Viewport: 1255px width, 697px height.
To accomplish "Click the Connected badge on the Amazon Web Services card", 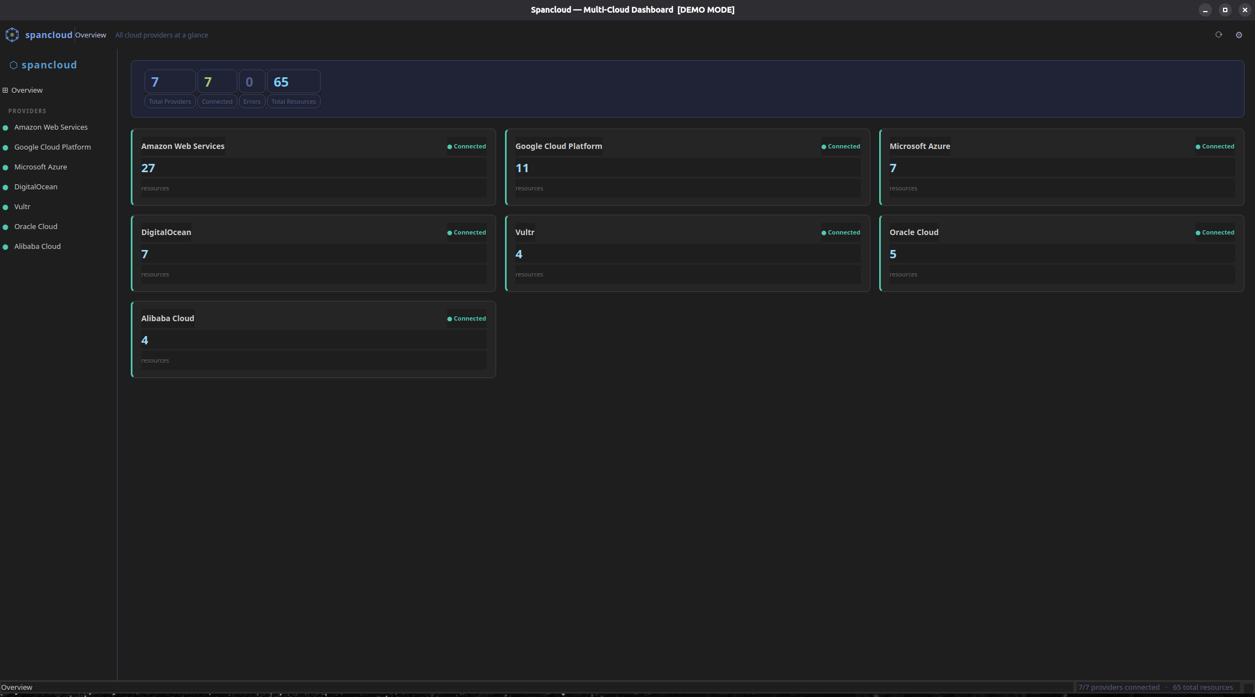I will (x=466, y=146).
